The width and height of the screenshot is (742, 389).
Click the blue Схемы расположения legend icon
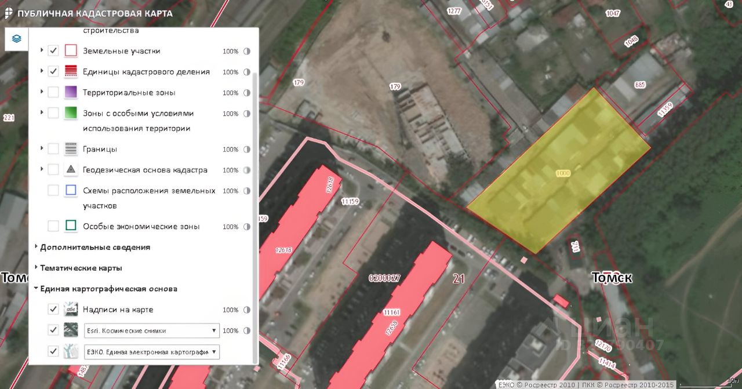coord(71,191)
